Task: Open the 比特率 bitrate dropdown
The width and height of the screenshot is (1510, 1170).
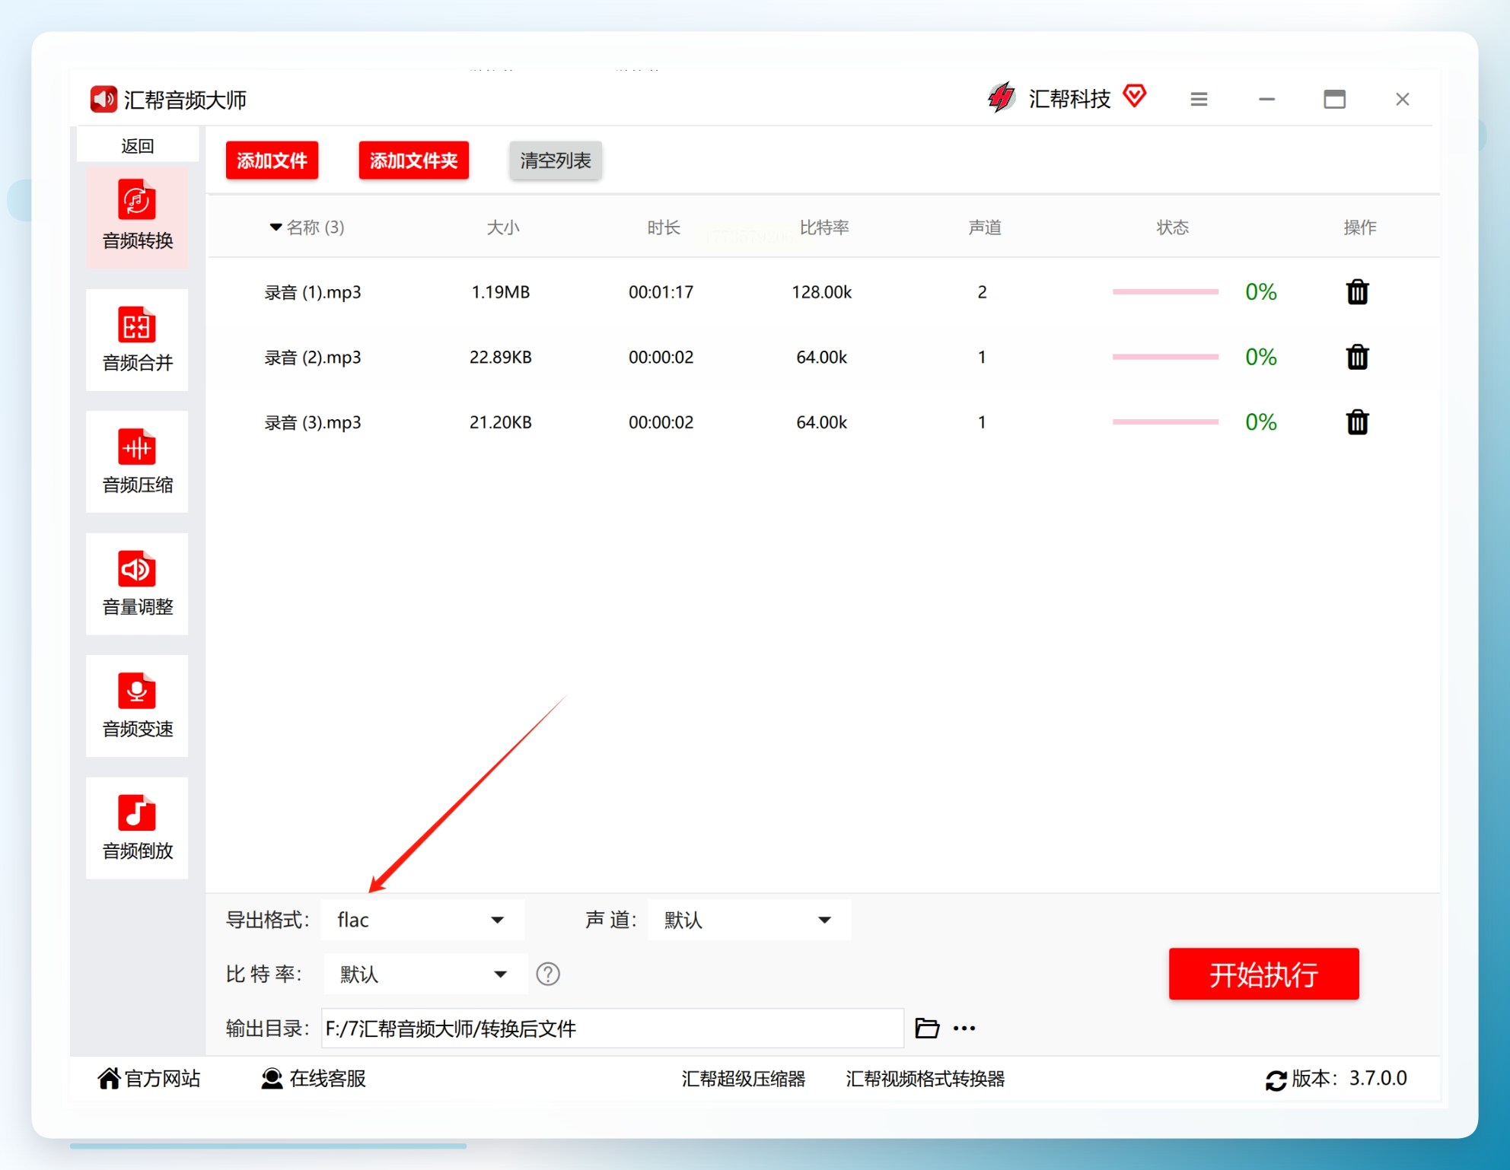Action: (425, 974)
